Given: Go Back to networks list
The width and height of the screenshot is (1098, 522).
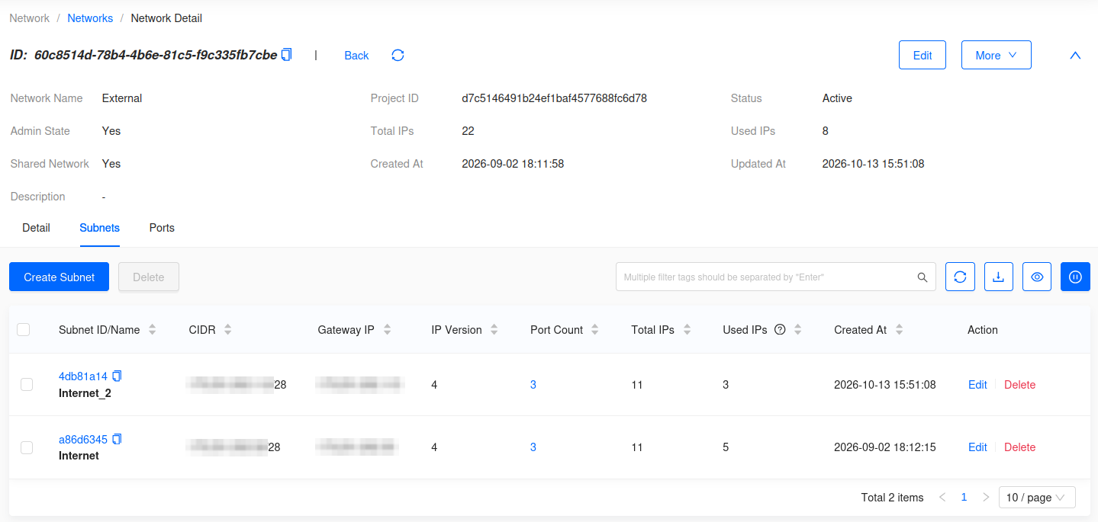Looking at the screenshot, I should [356, 55].
